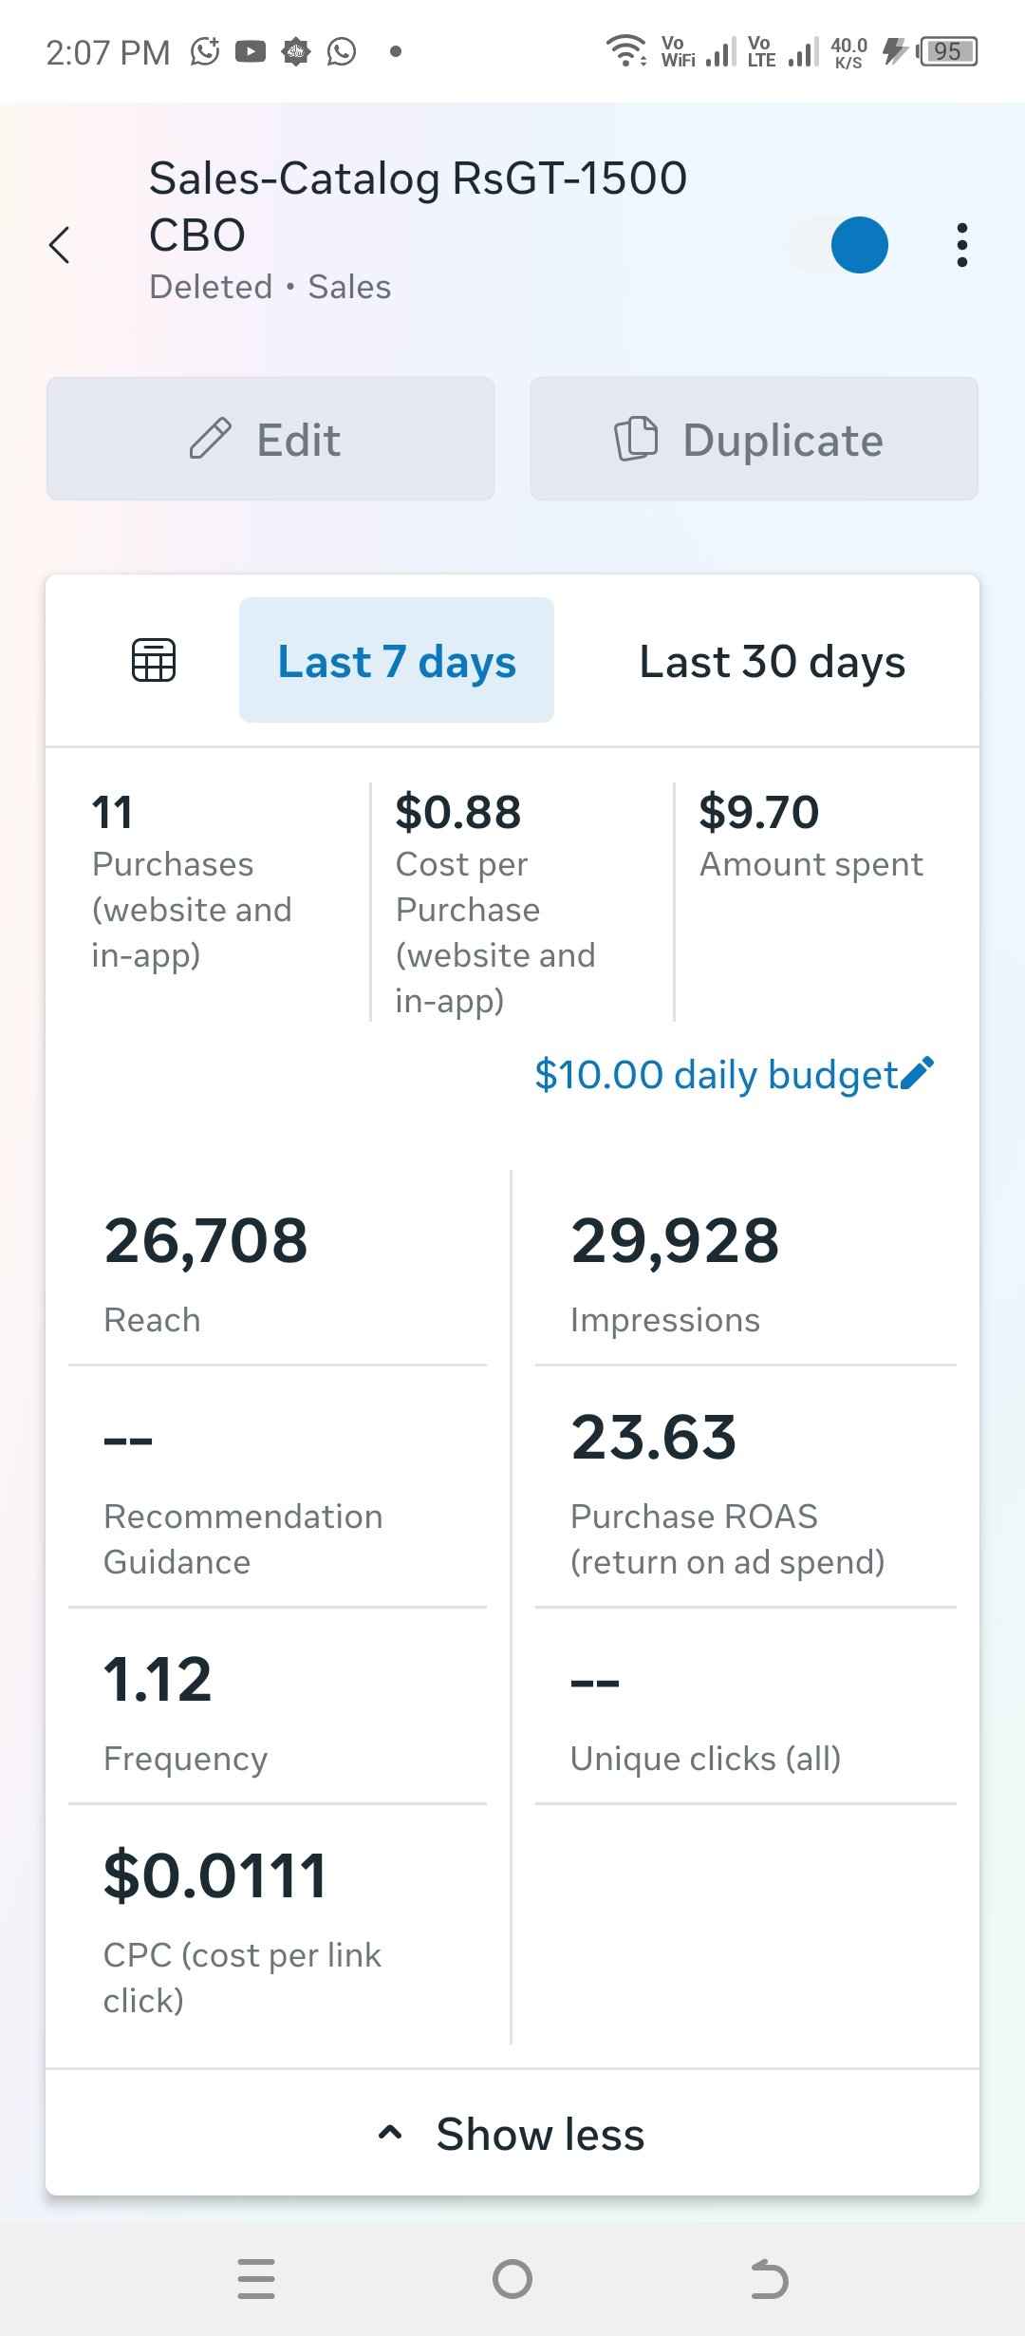Viewport: 1025px width, 2336px height.
Task: Tap the caret next to Show less
Action: [390, 2133]
